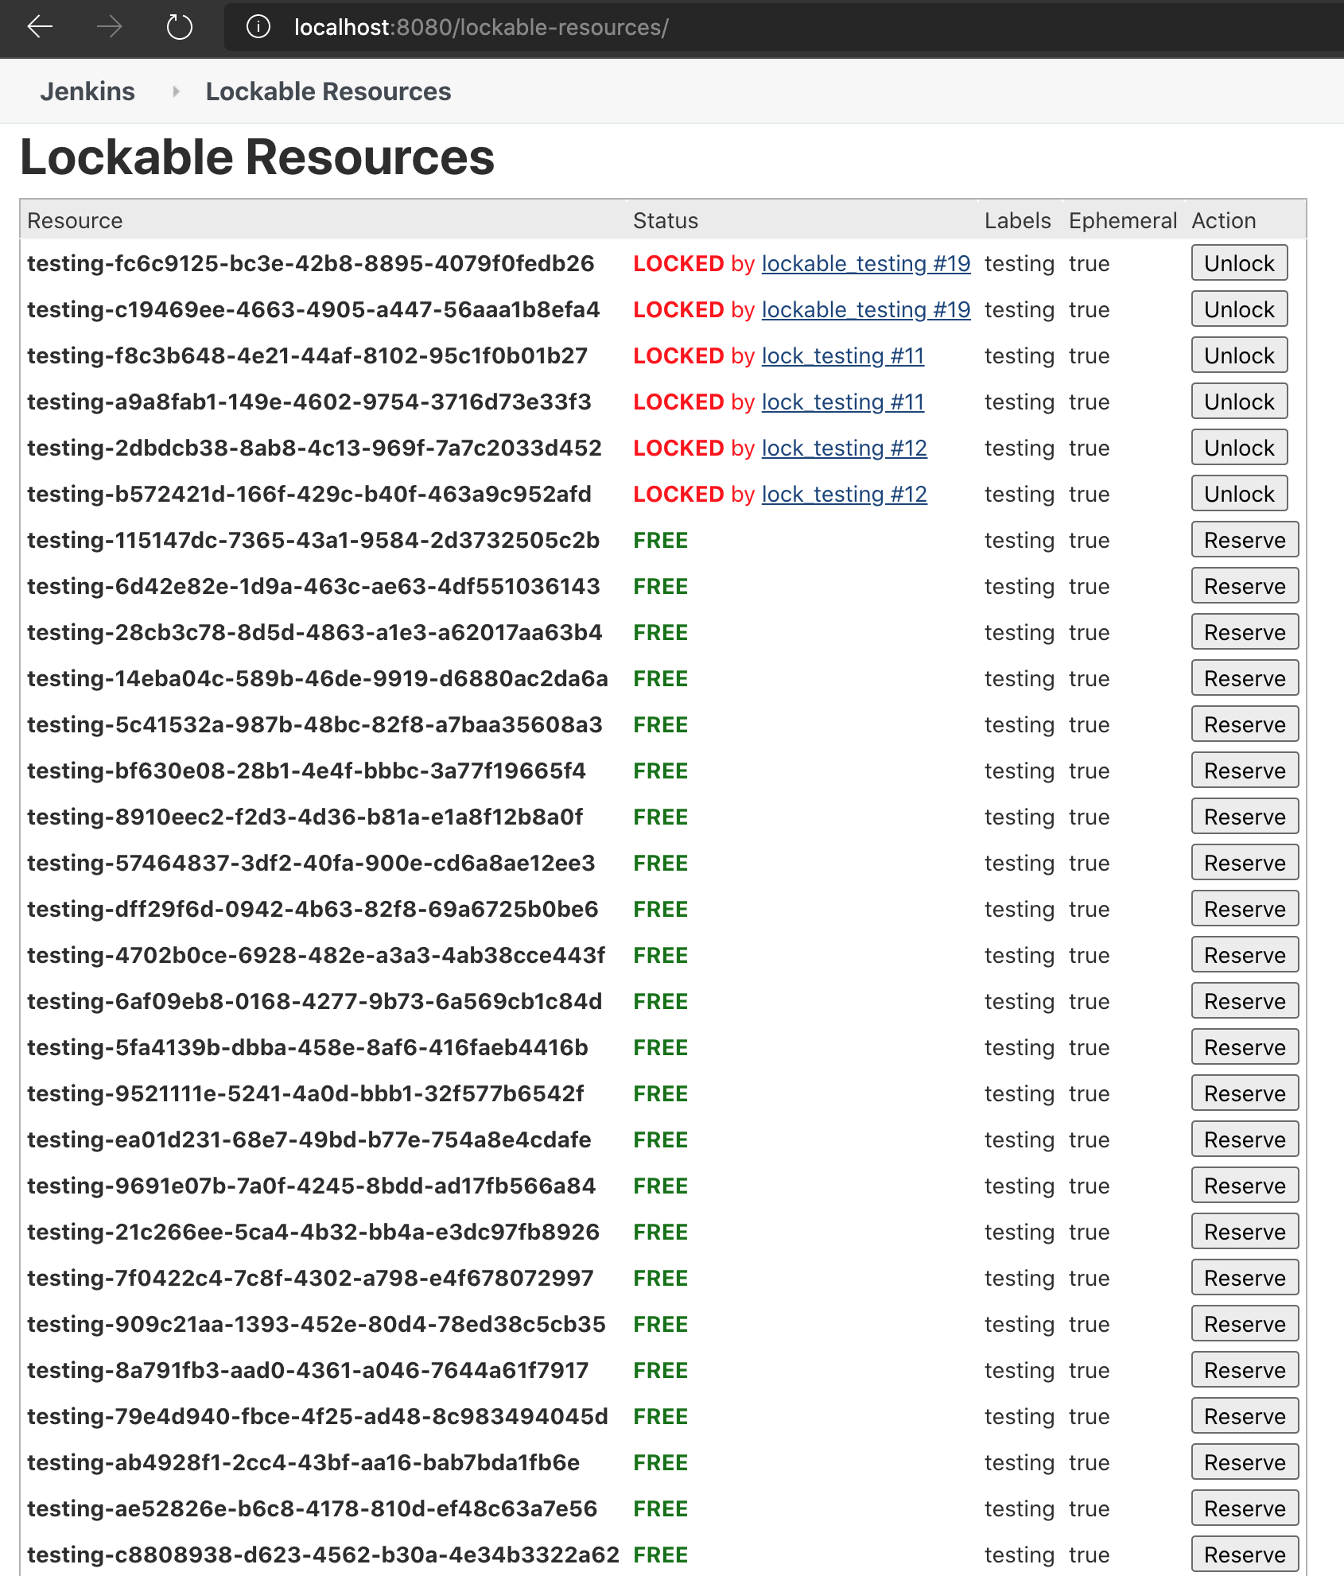Reserve resource testing-909c21aa
1344x1576 pixels.
(x=1245, y=1324)
